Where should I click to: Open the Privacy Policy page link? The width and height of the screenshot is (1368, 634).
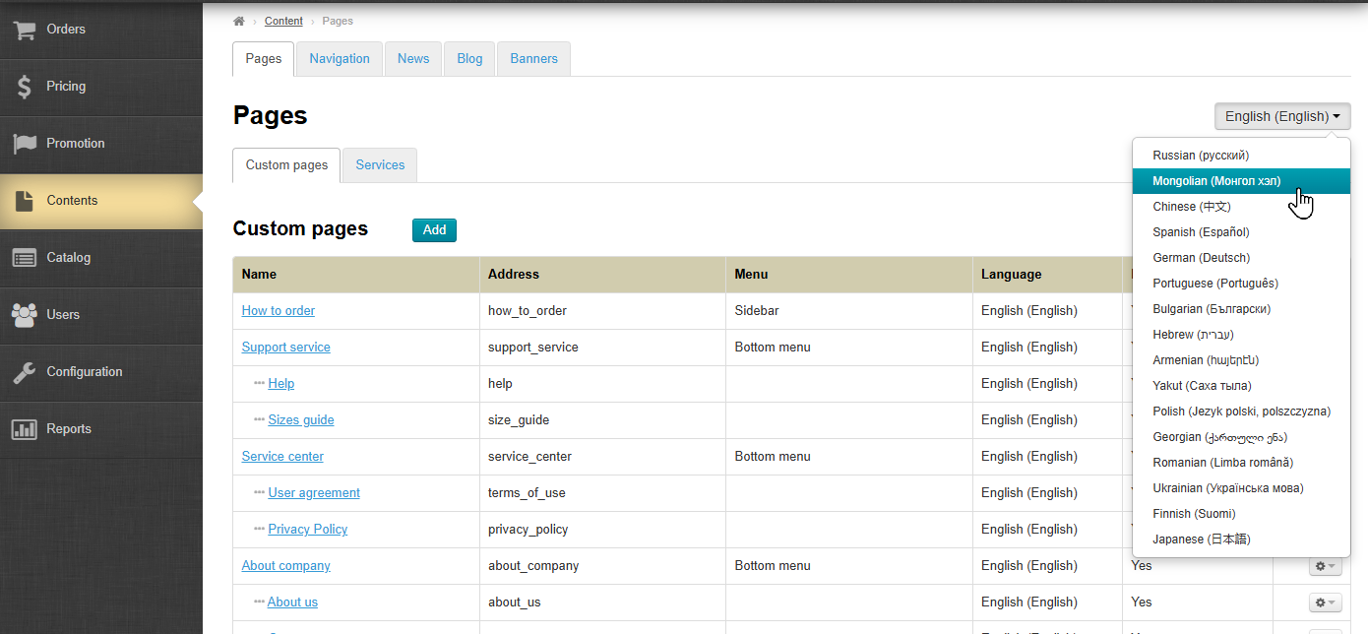coord(307,530)
